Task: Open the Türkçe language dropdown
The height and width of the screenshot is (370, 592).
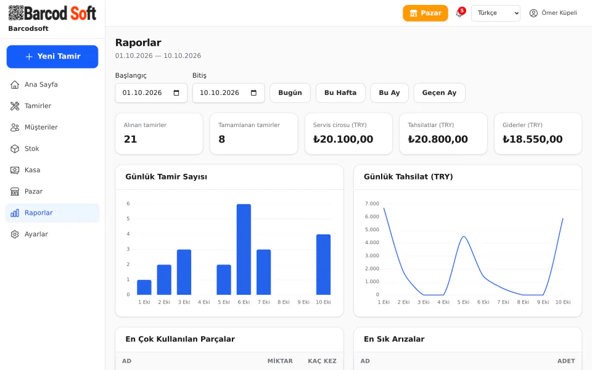Action: click(496, 13)
